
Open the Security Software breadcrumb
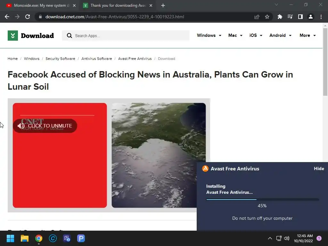point(60,59)
